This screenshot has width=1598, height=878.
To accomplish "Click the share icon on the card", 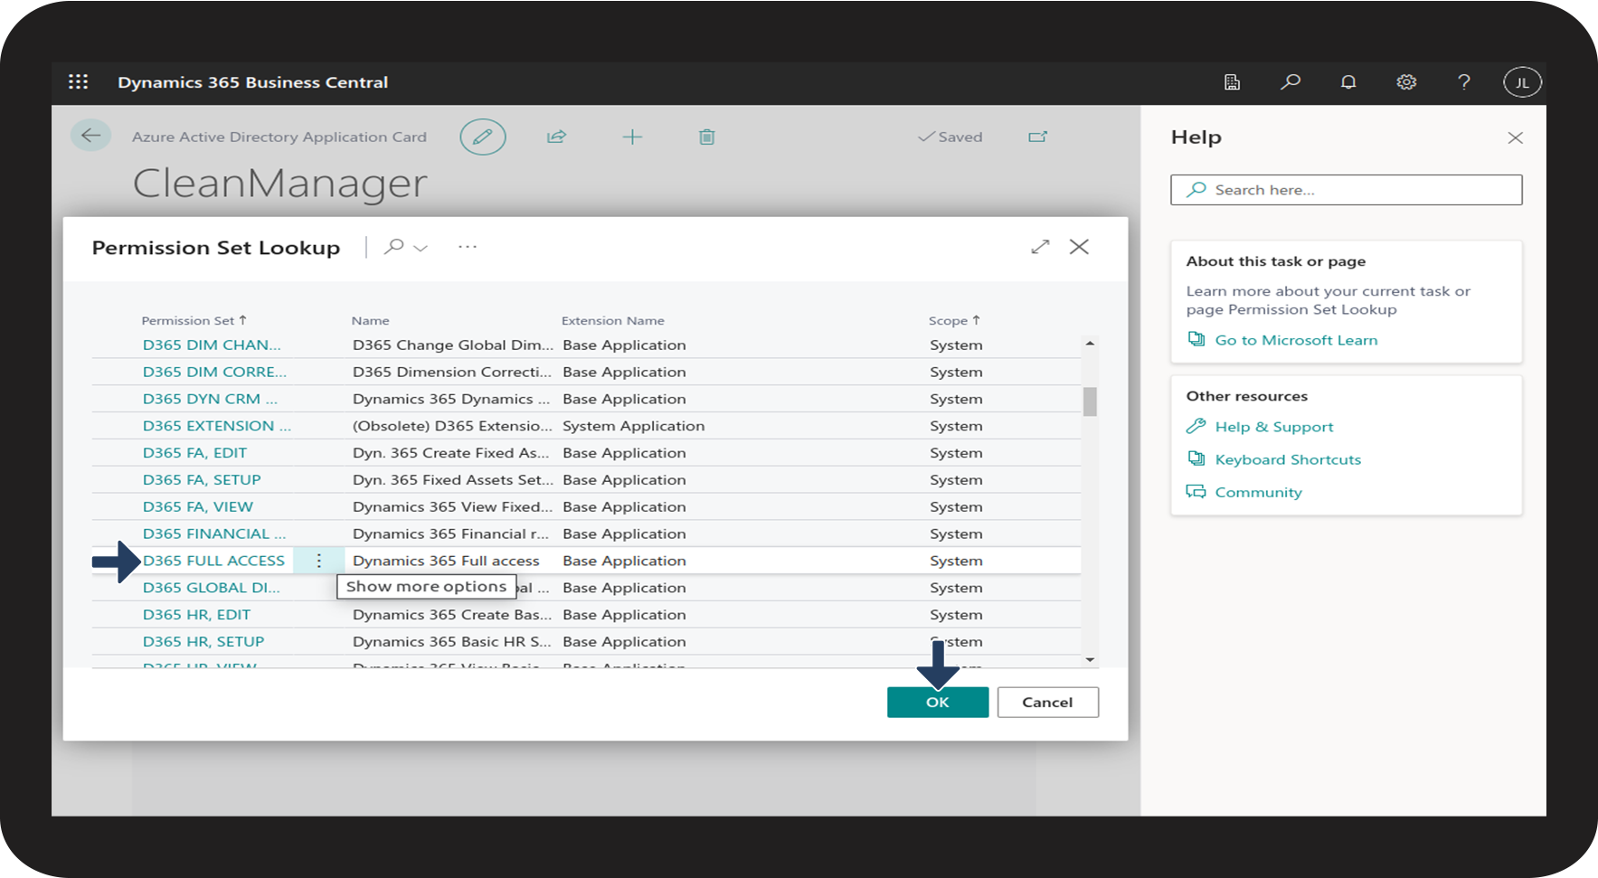I will [556, 137].
